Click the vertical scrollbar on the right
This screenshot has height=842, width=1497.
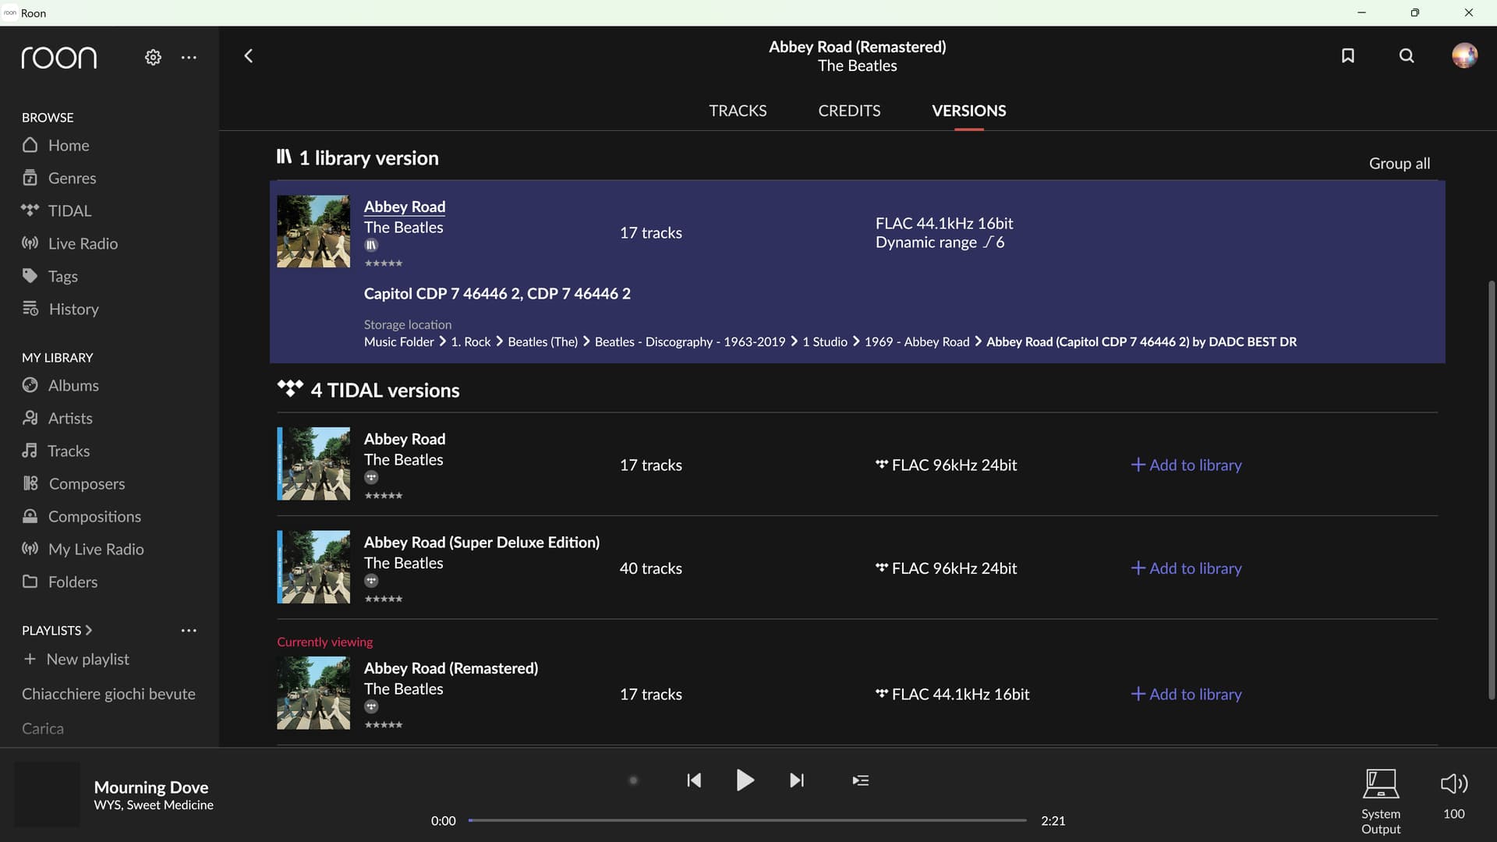tap(1492, 490)
